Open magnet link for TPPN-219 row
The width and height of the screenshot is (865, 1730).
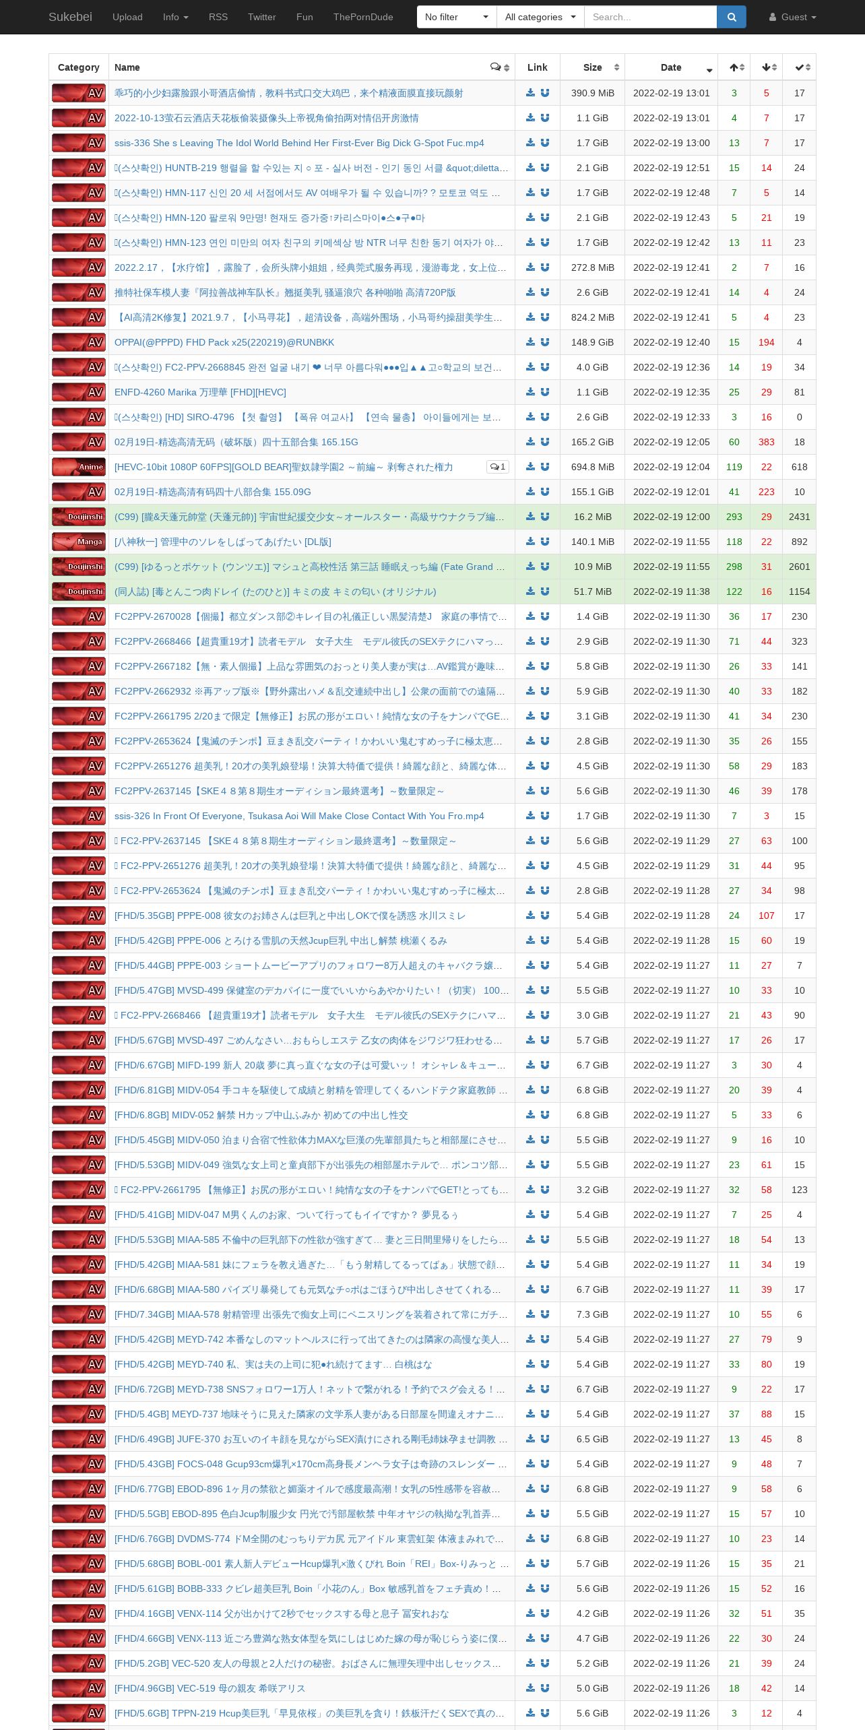(x=545, y=1713)
